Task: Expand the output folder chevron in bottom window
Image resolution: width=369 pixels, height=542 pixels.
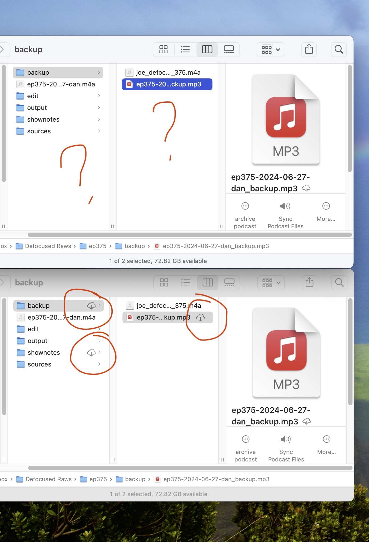Action: [99, 341]
